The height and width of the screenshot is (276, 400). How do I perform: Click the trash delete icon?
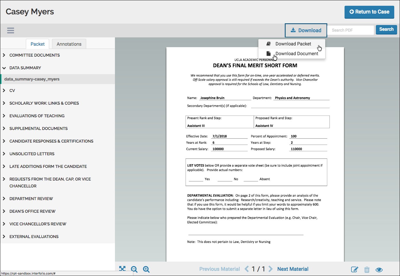(367, 269)
